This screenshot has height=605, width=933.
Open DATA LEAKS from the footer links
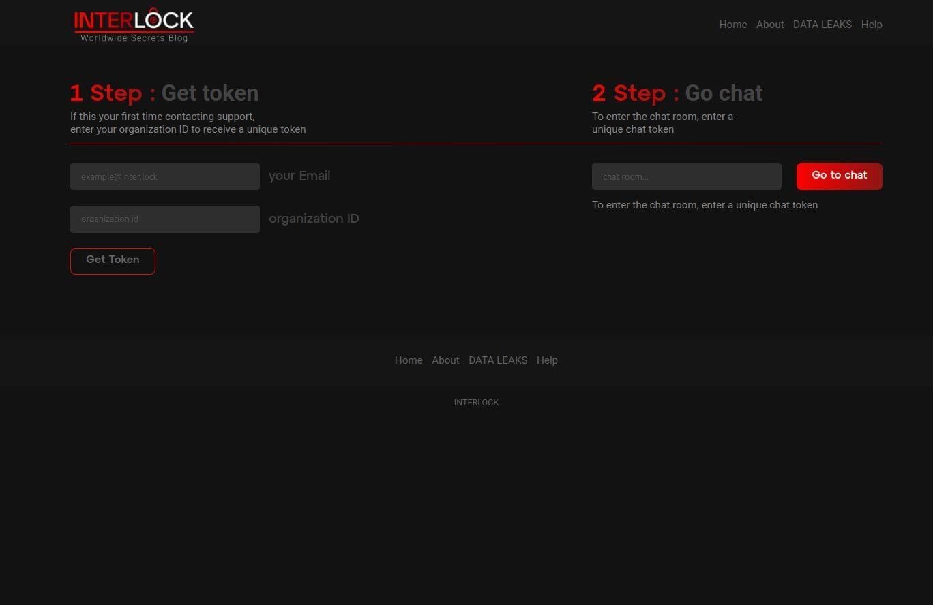click(498, 360)
